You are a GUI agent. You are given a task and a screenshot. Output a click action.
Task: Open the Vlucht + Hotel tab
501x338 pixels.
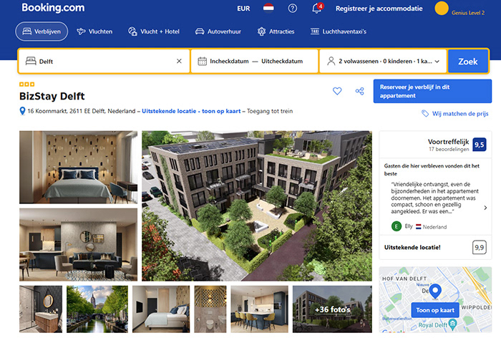(154, 32)
